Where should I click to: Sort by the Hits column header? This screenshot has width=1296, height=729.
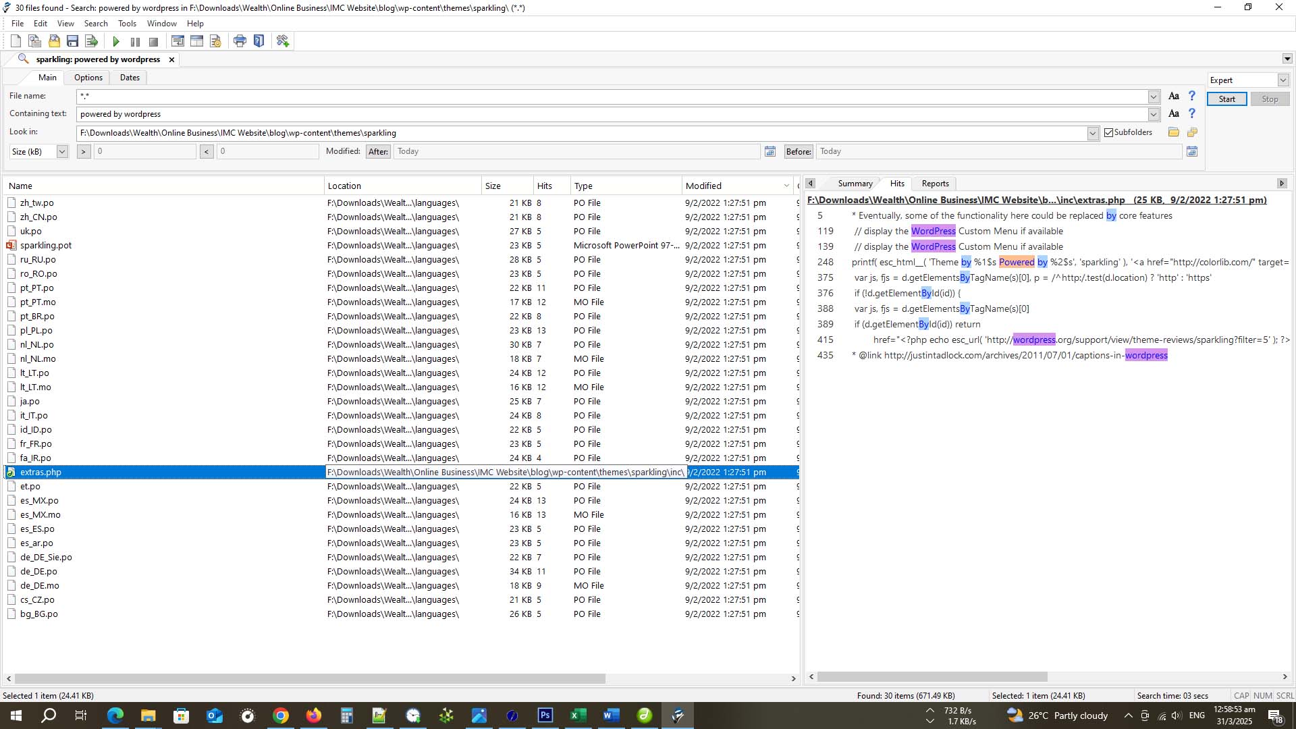coord(551,186)
